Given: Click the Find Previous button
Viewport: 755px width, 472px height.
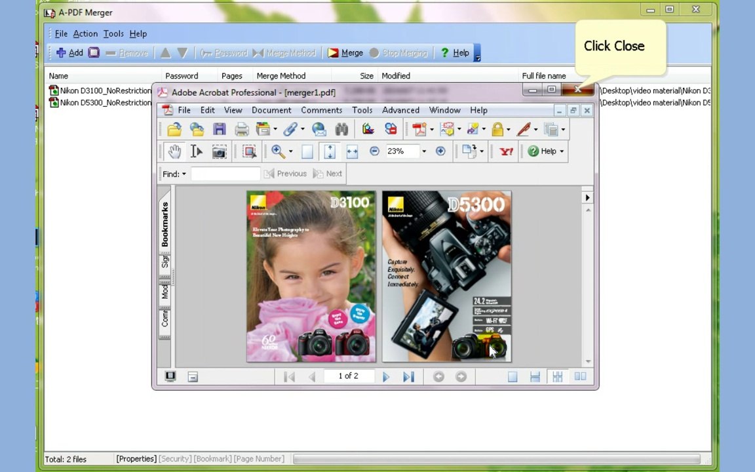Looking at the screenshot, I should pos(285,174).
